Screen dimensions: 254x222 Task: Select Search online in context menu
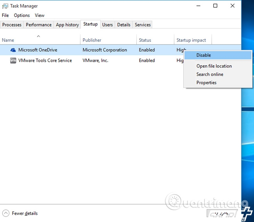tap(210, 74)
